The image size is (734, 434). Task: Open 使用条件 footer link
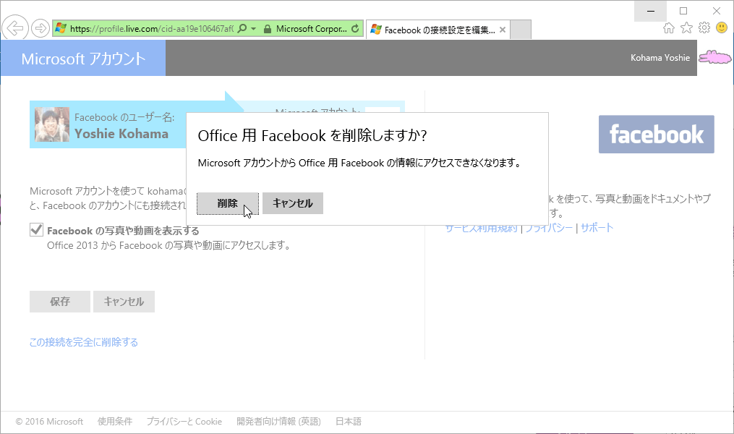pyautogui.click(x=115, y=422)
